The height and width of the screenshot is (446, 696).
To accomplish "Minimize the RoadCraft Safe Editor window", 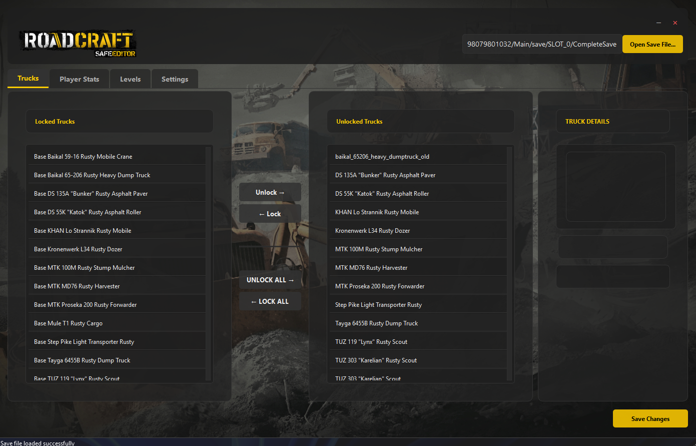I will tap(659, 23).
